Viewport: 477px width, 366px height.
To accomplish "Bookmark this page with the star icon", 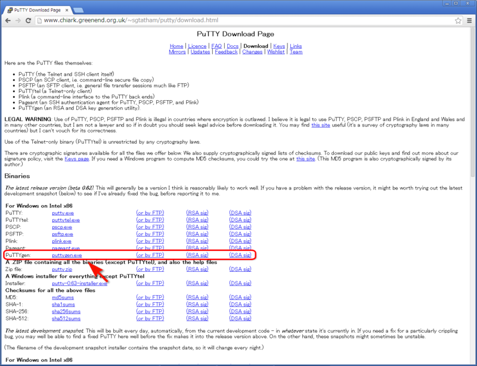I will pos(458,21).
